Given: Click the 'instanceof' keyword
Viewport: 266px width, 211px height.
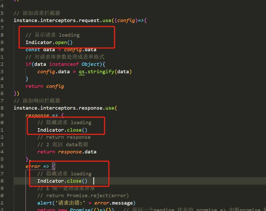Looking at the screenshot, I should 64,64.
